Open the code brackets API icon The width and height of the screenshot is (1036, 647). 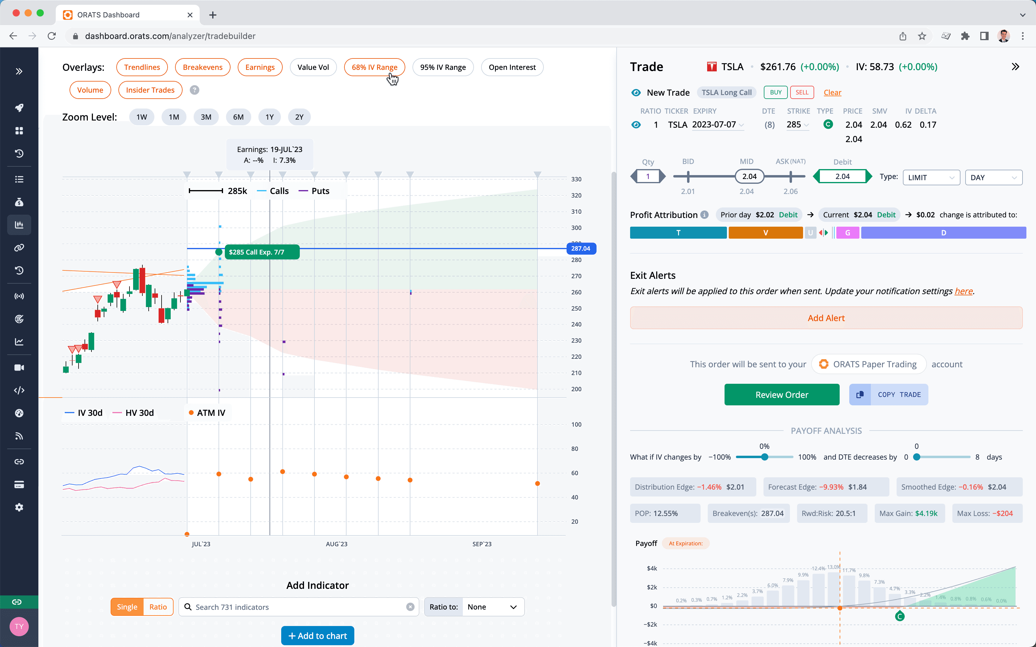tap(19, 390)
